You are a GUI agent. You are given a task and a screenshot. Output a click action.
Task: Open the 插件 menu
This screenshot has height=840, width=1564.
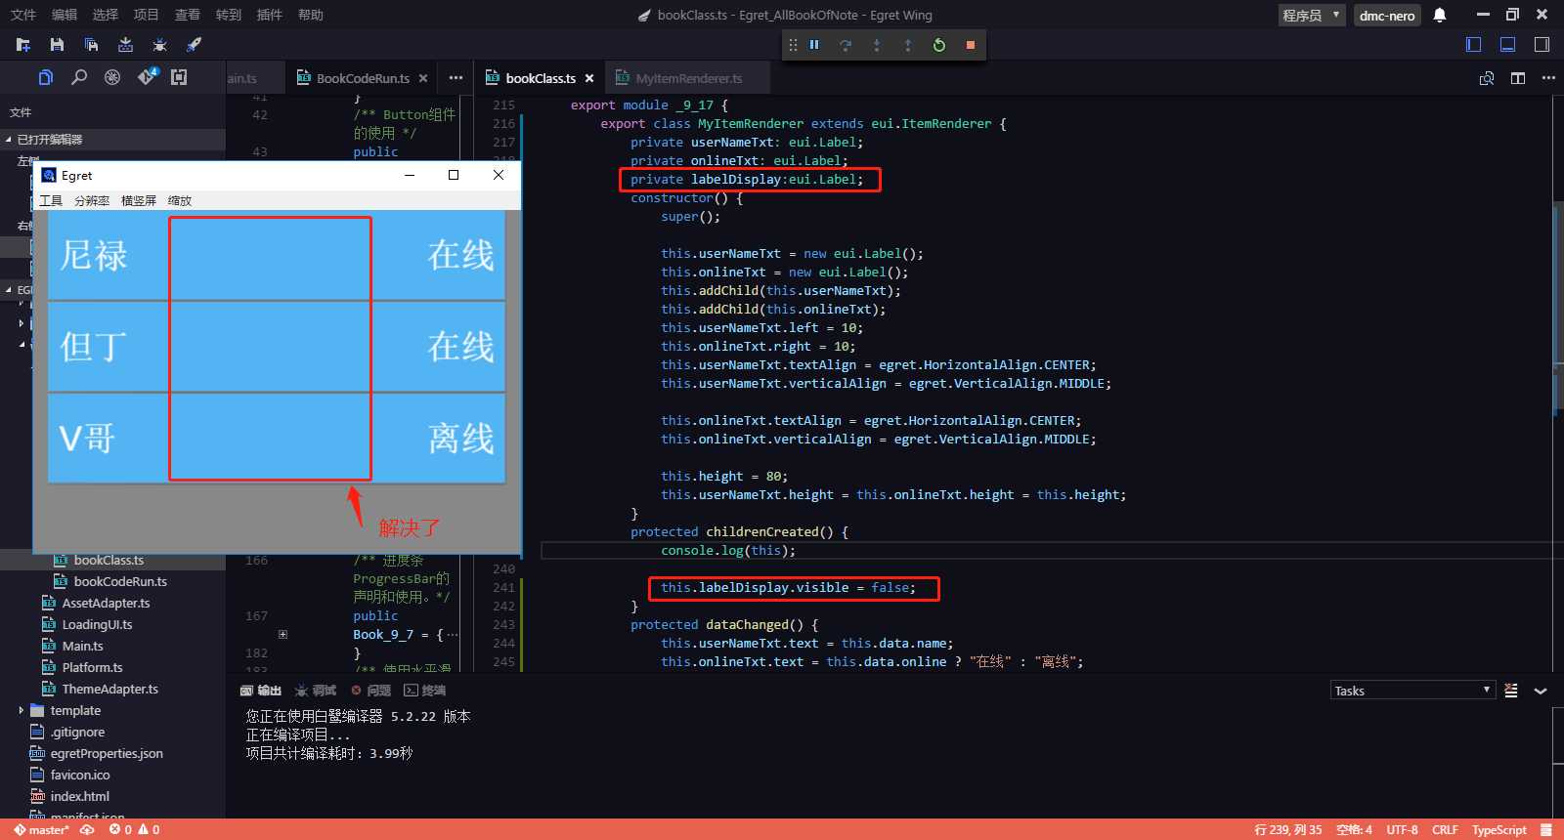(x=269, y=15)
